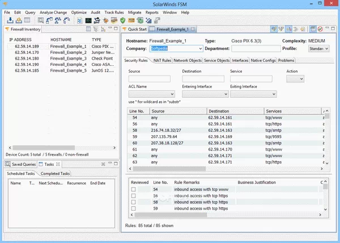Viewport: 340px width, 243px height.
Task: Click the document checklist toolbar icon
Action: 80,20
